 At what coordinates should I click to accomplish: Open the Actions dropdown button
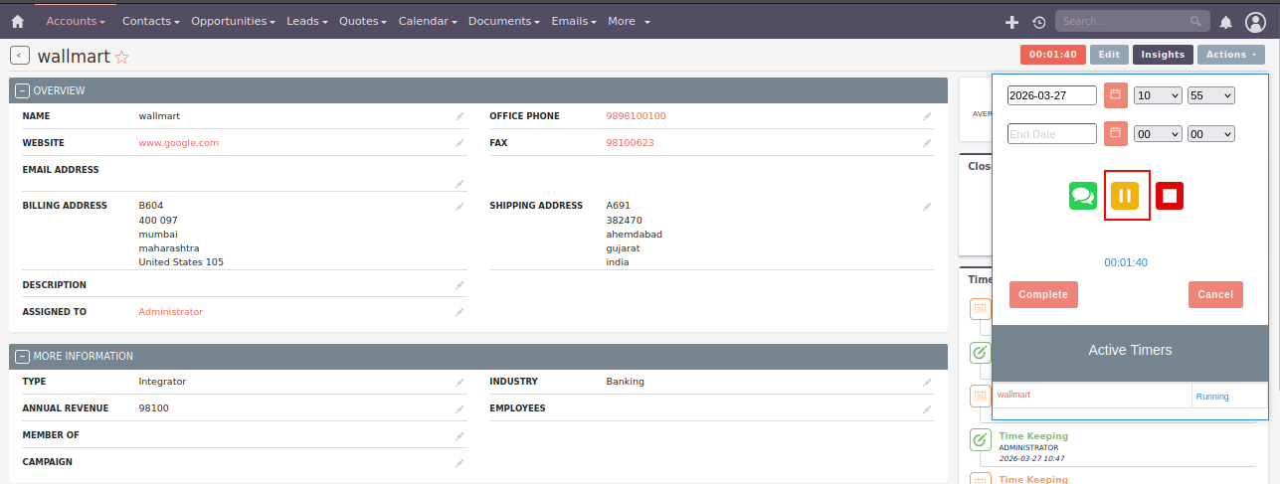pyautogui.click(x=1230, y=55)
